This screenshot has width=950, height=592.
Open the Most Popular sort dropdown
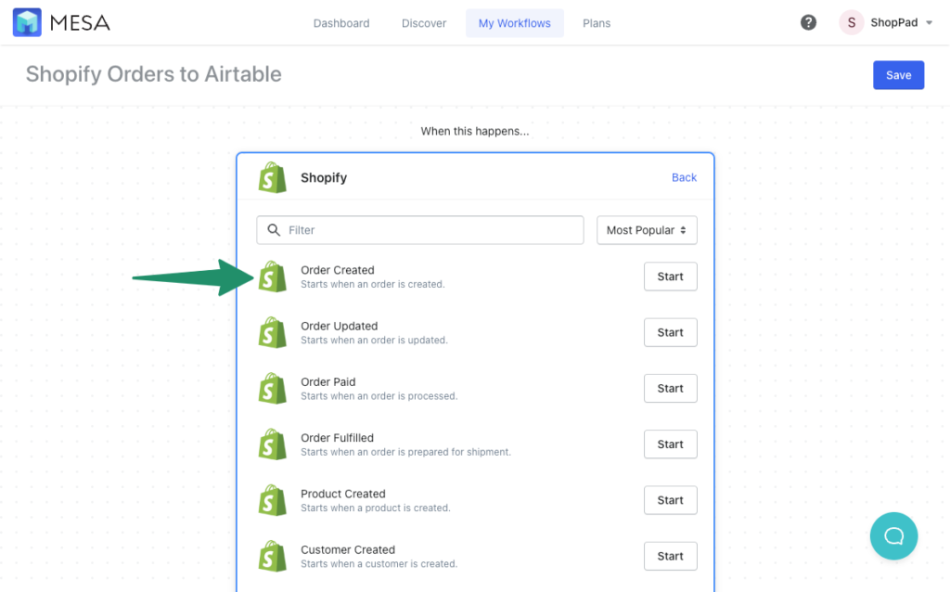tap(646, 229)
